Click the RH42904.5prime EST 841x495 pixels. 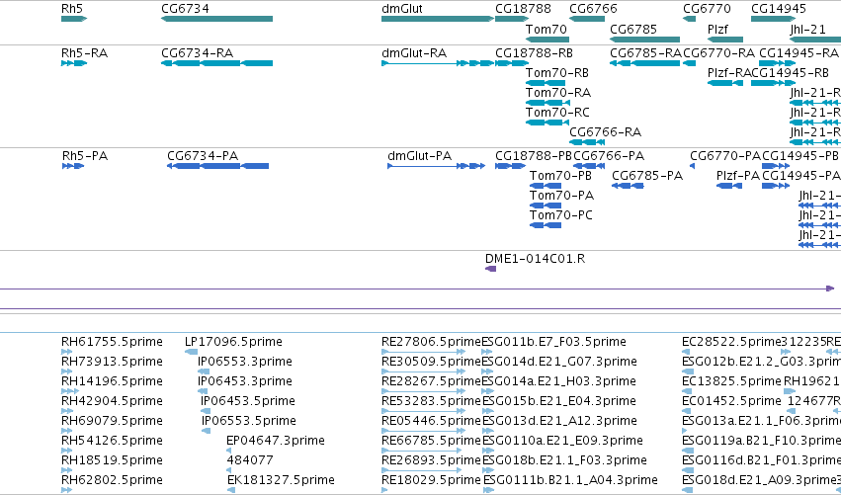pyautogui.click(x=67, y=411)
